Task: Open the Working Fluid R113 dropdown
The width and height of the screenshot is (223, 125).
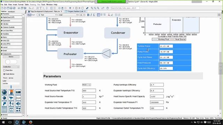Action: point(86,85)
